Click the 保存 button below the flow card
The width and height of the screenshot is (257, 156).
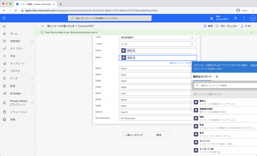(x=159, y=135)
